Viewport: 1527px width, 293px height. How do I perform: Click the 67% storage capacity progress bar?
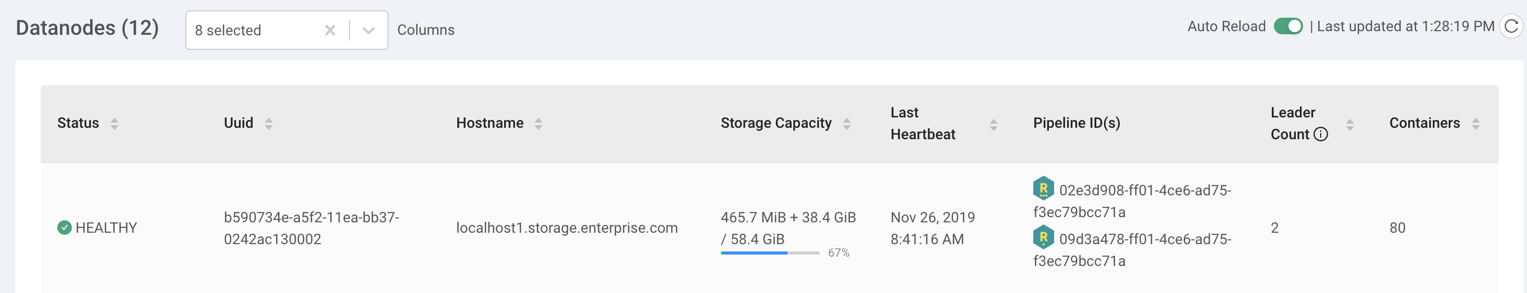point(769,253)
